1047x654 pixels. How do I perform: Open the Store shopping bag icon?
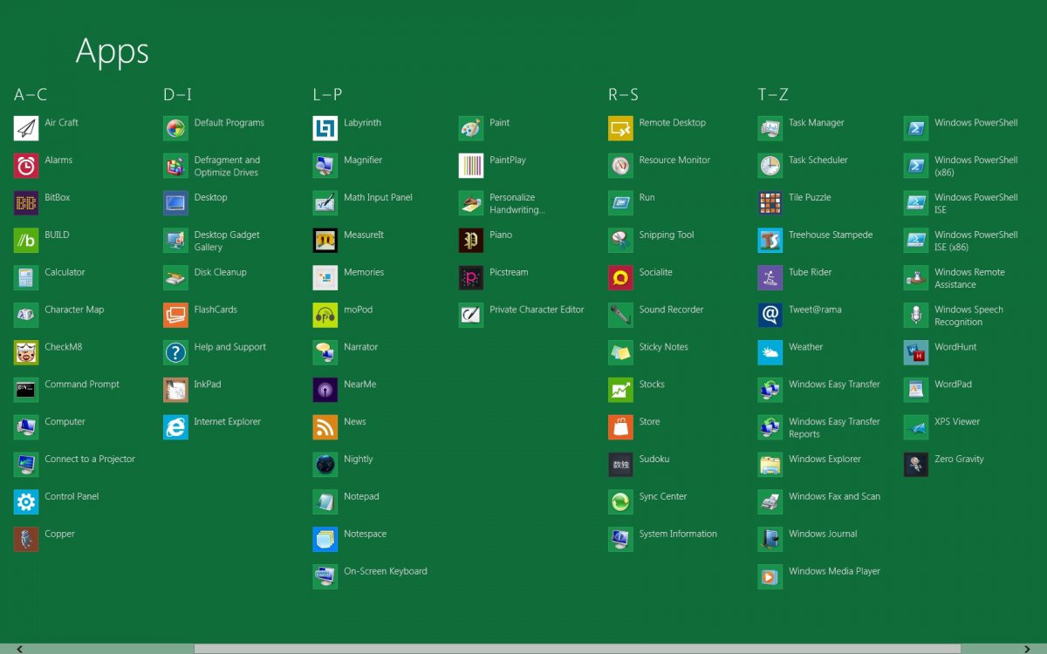(x=620, y=427)
